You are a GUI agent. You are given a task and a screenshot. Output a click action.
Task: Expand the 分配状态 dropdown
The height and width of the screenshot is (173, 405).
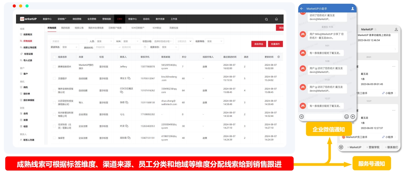184,41
